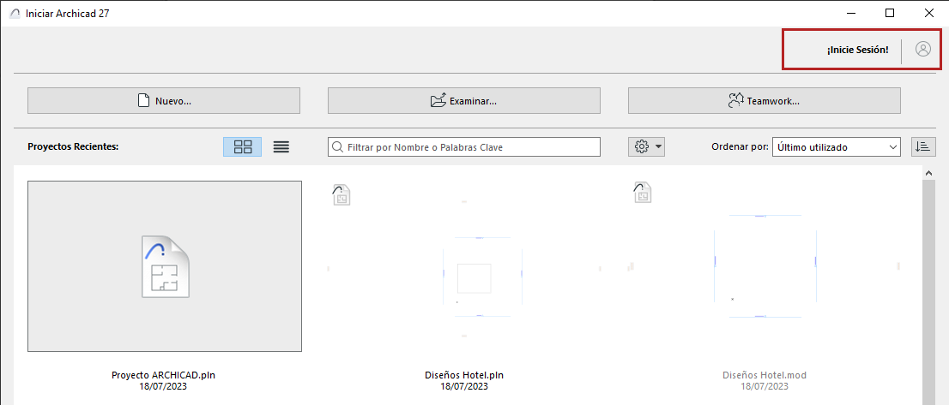Open the Diseños Hotel.mod project thumbnail
Screen dimensions: 949x405
[765, 266]
